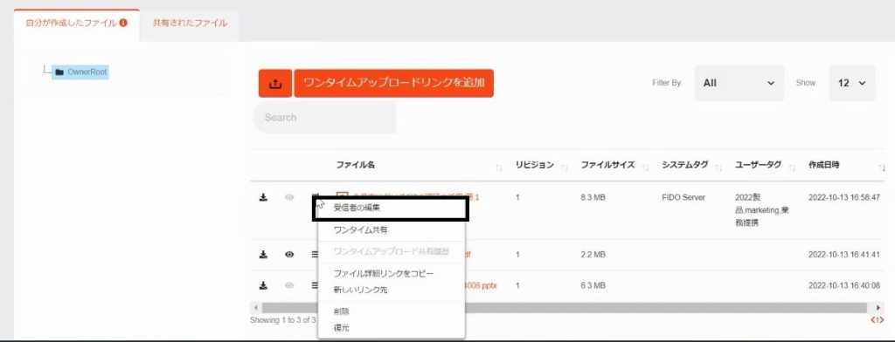Choose 復元 from the context menu
895x342 pixels.
coord(391,328)
